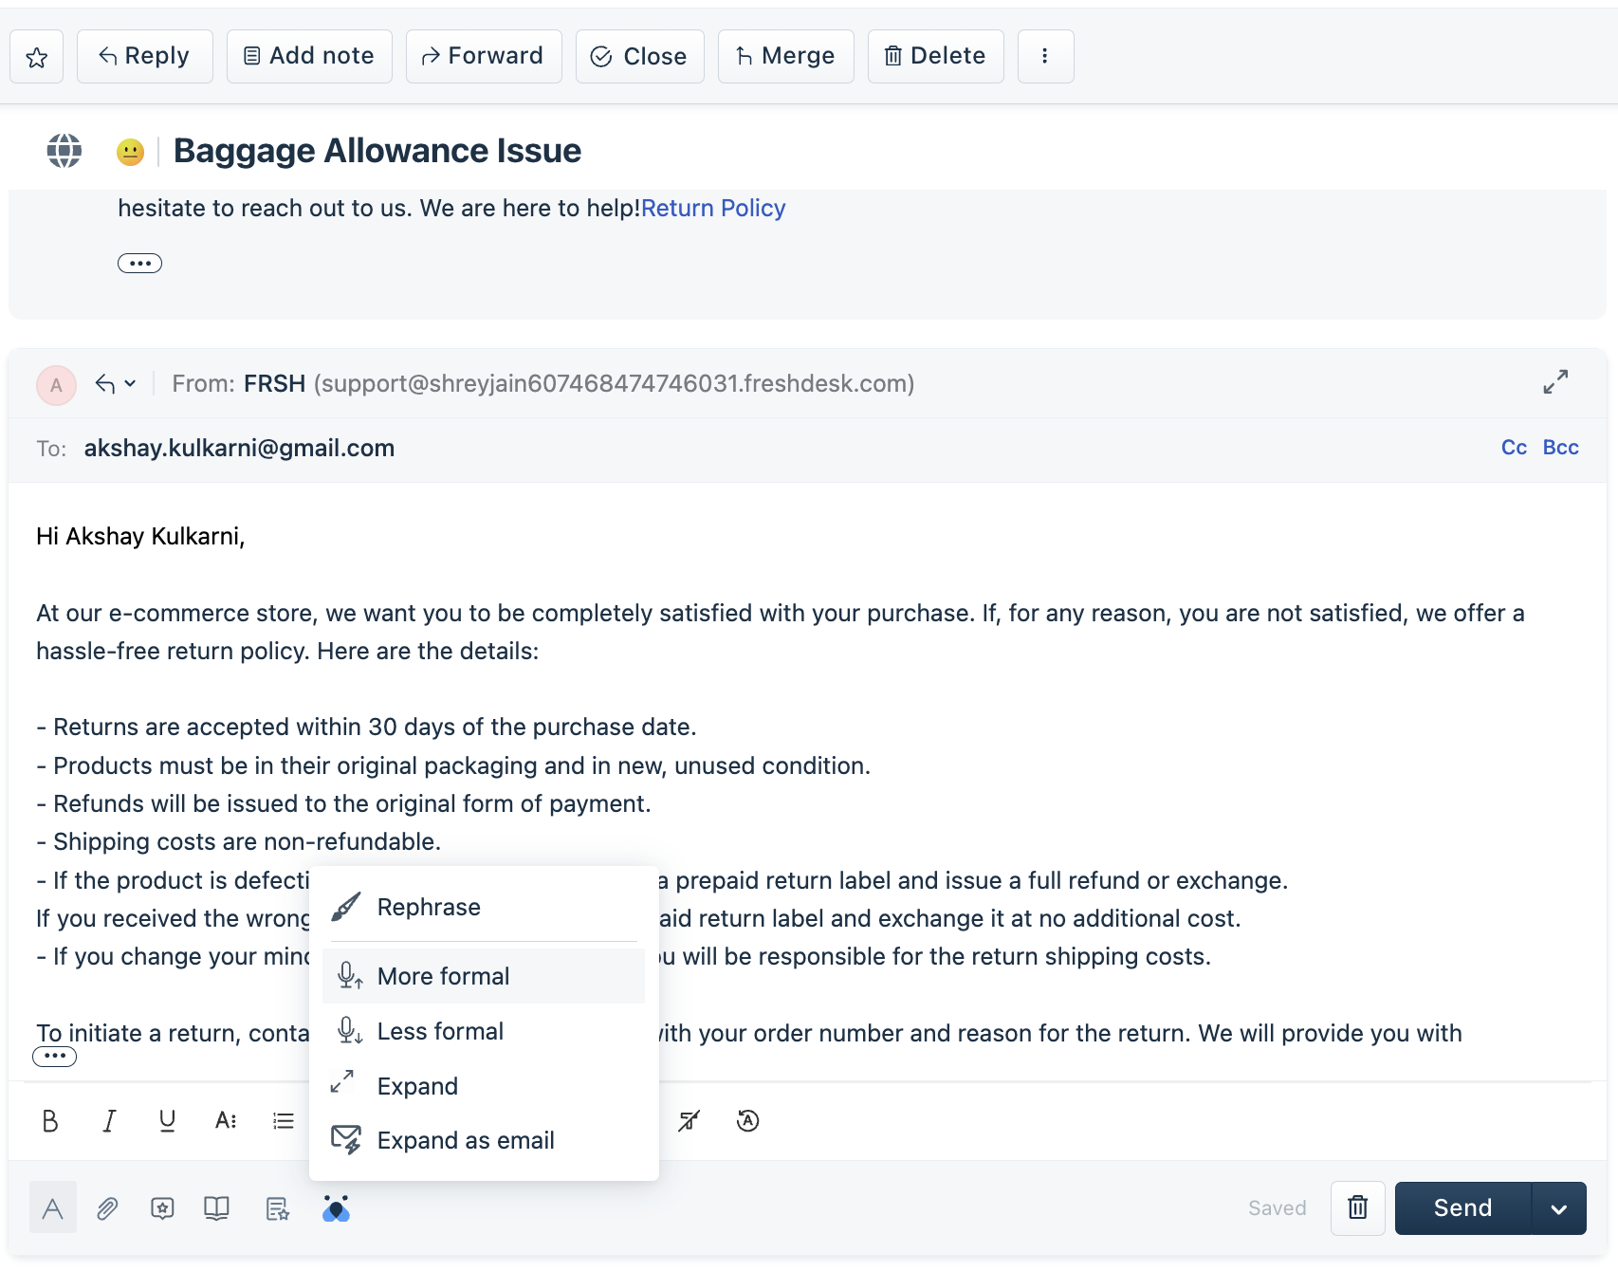Merge this ticket
Viewport: 1618px width, 1271px height.
click(785, 57)
